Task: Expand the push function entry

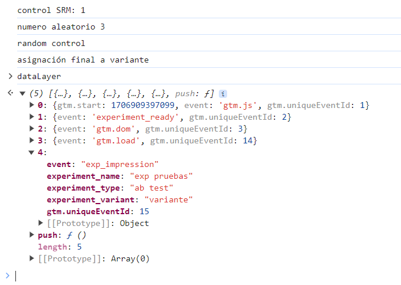Action: coord(32,234)
